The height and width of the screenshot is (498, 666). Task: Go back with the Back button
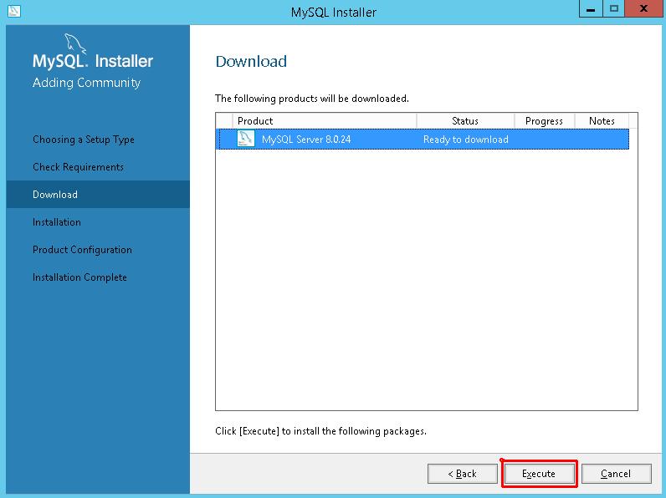(462, 474)
